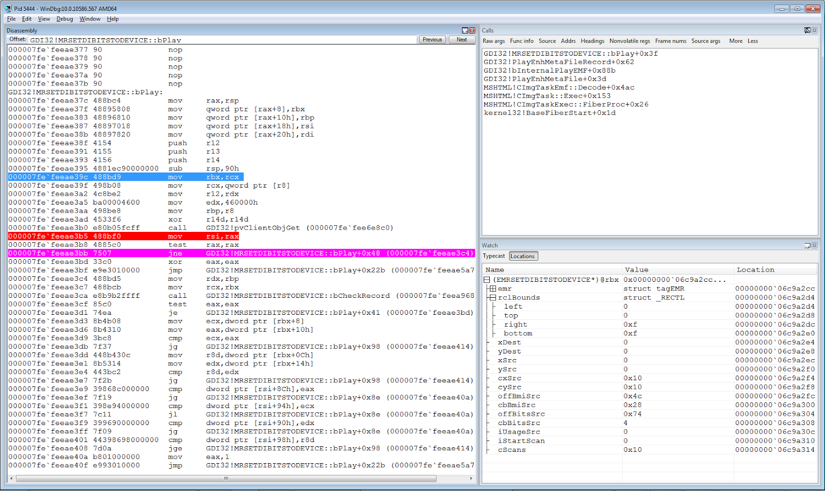Click the Calls panel dock icon
The width and height of the screenshot is (825, 491).
coord(807,31)
